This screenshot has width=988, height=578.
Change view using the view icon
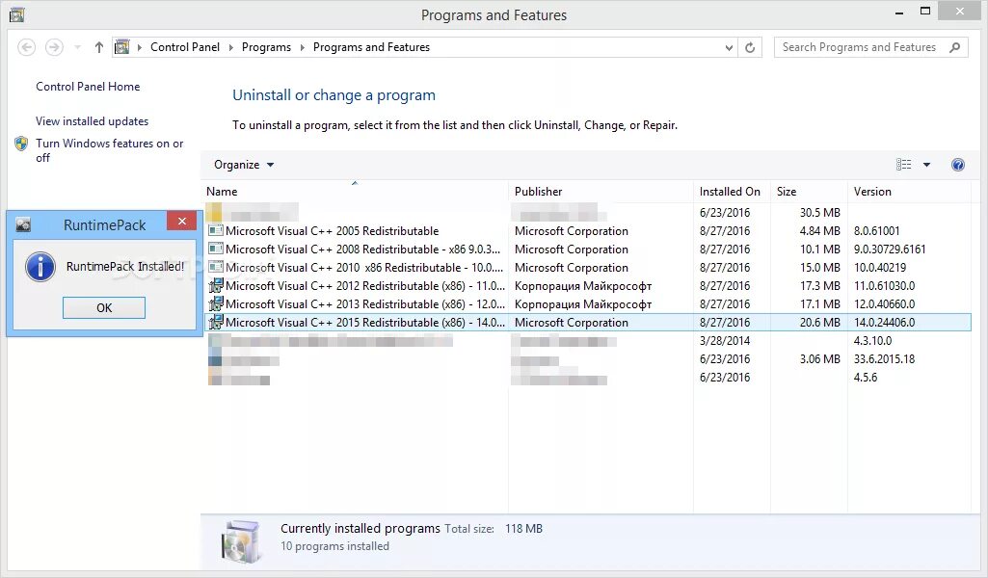(x=903, y=165)
